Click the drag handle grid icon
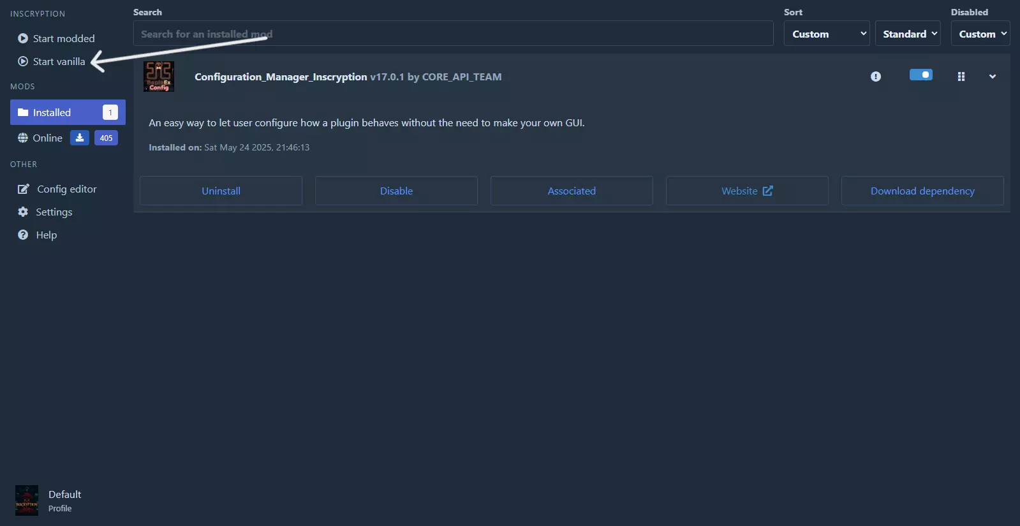1020x526 pixels. click(961, 77)
